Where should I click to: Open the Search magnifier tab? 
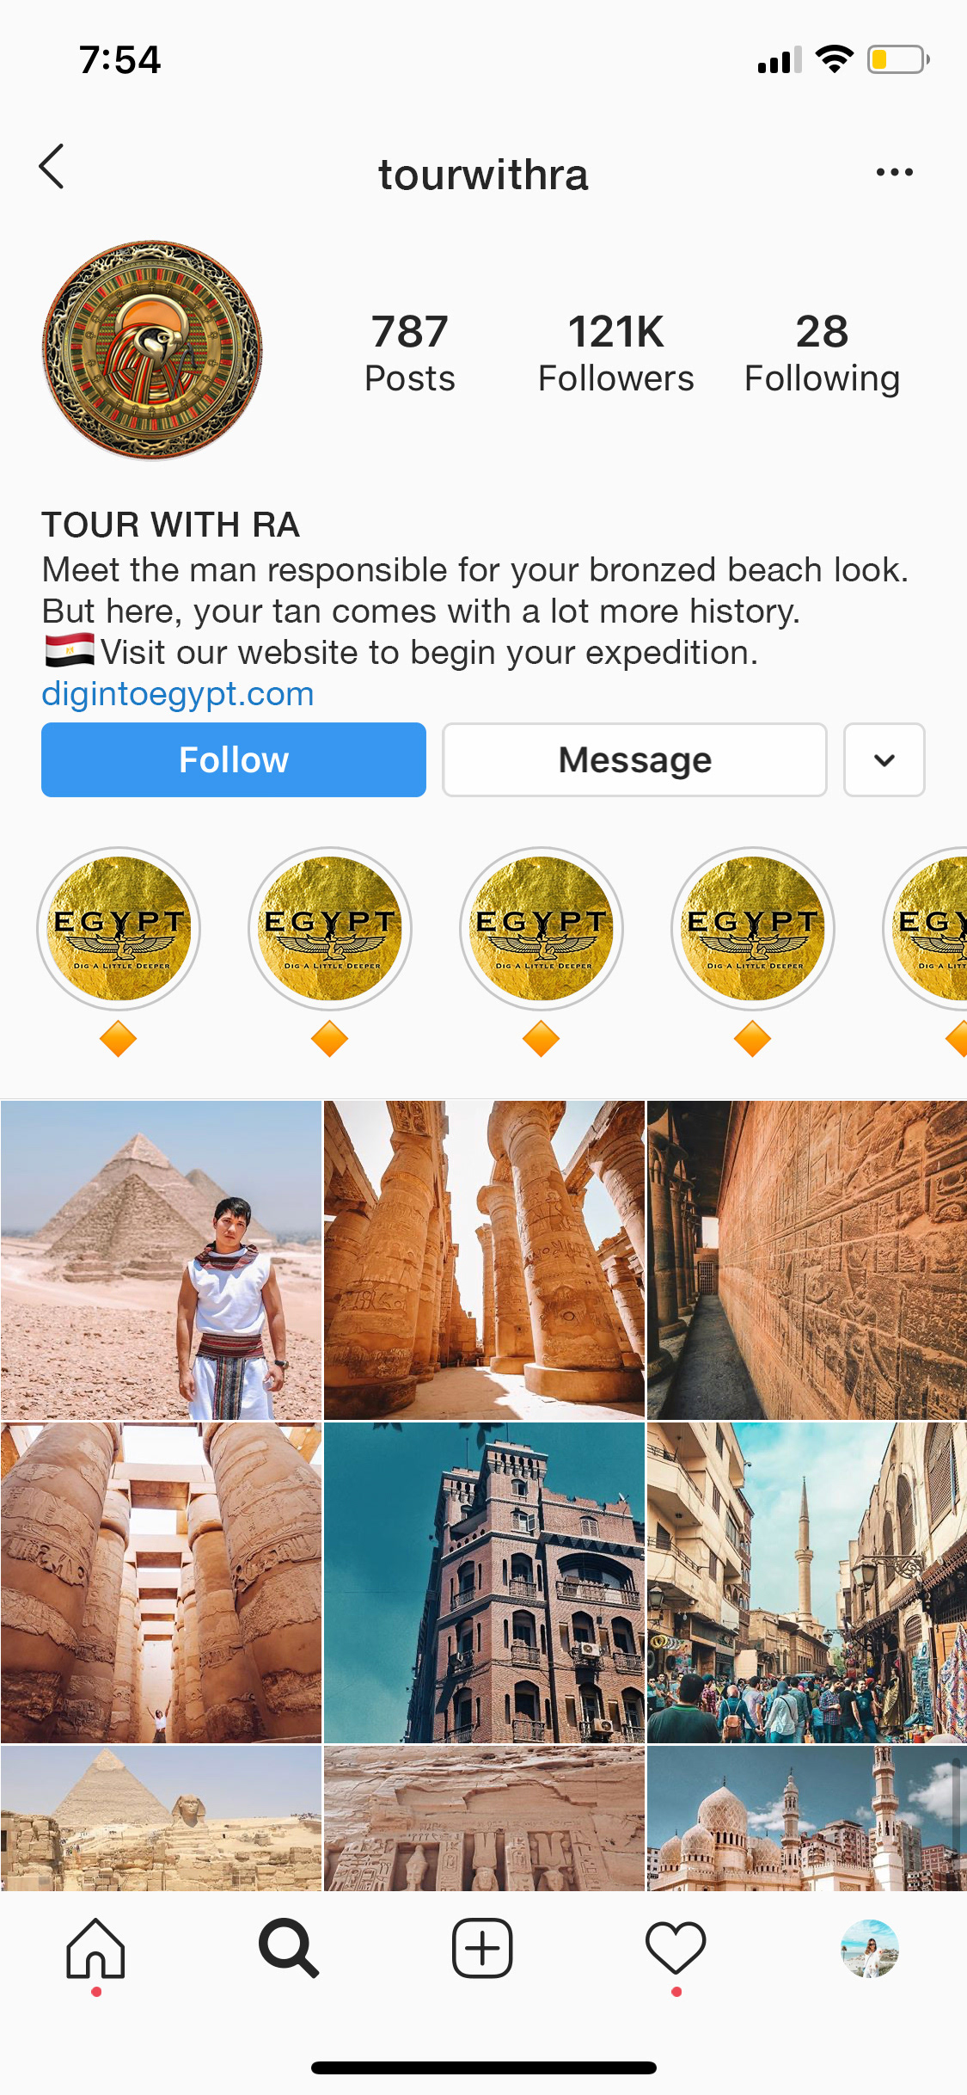coord(289,1949)
